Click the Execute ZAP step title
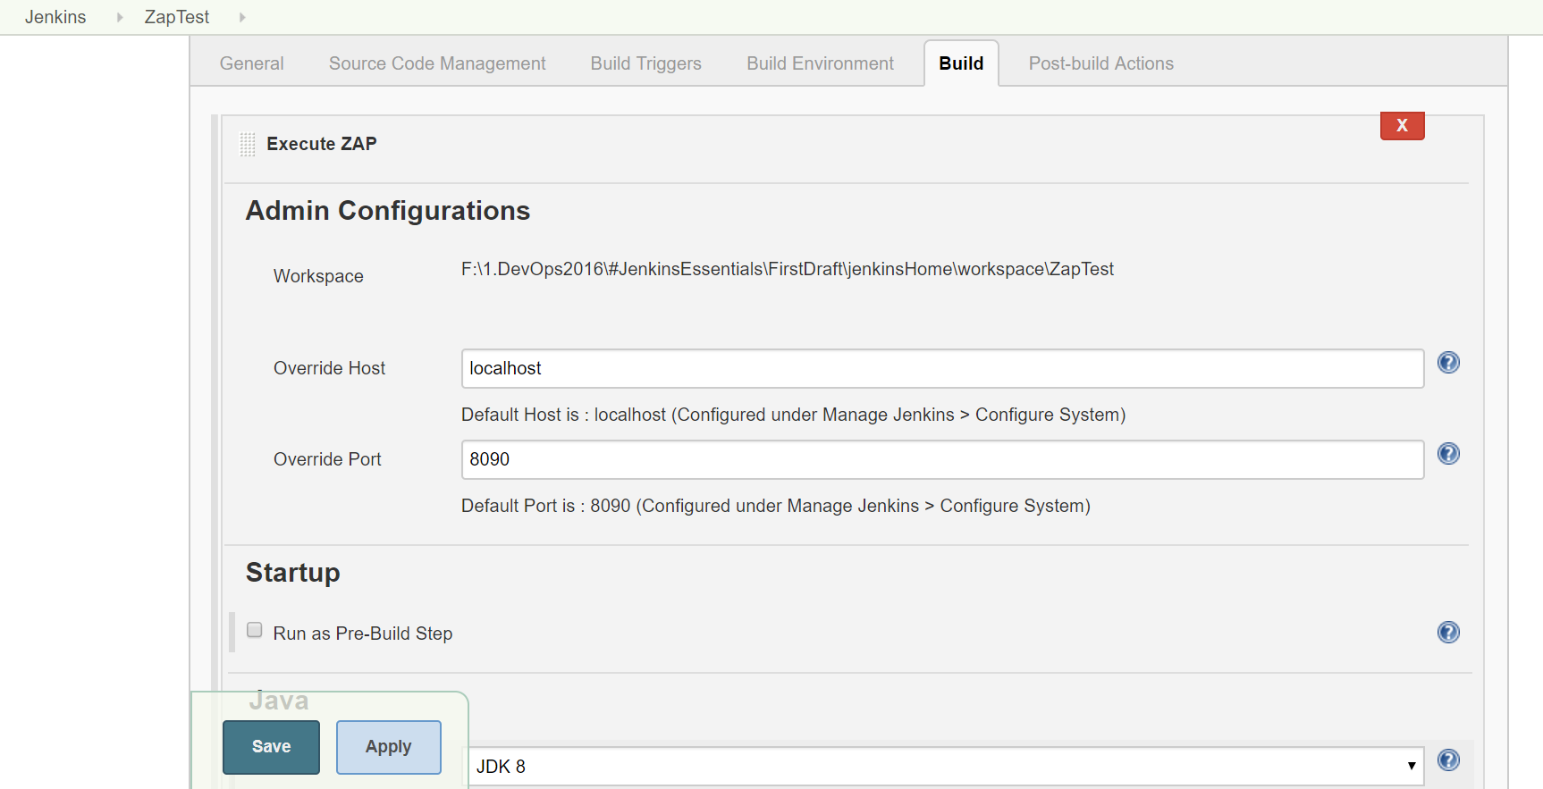This screenshot has width=1543, height=789. click(x=322, y=144)
